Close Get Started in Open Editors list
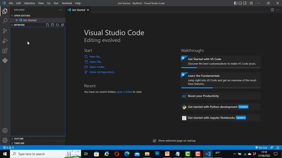The image size is (282, 158). [x=16, y=20]
